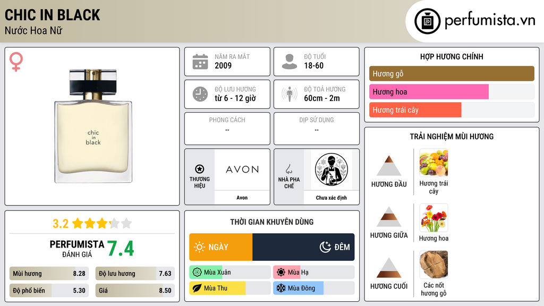
Task: Click the release year 2009
Action: (223, 65)
